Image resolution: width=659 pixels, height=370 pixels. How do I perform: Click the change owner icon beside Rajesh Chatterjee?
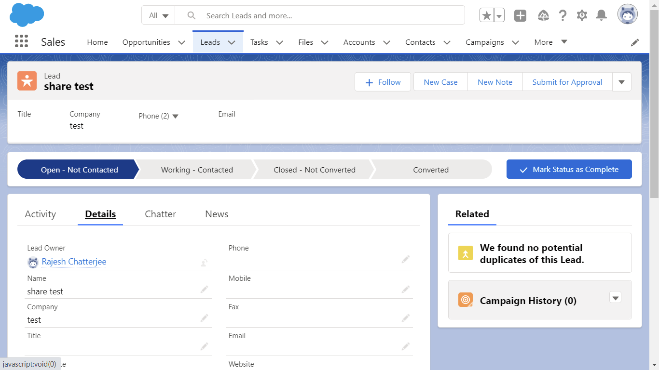205,263
